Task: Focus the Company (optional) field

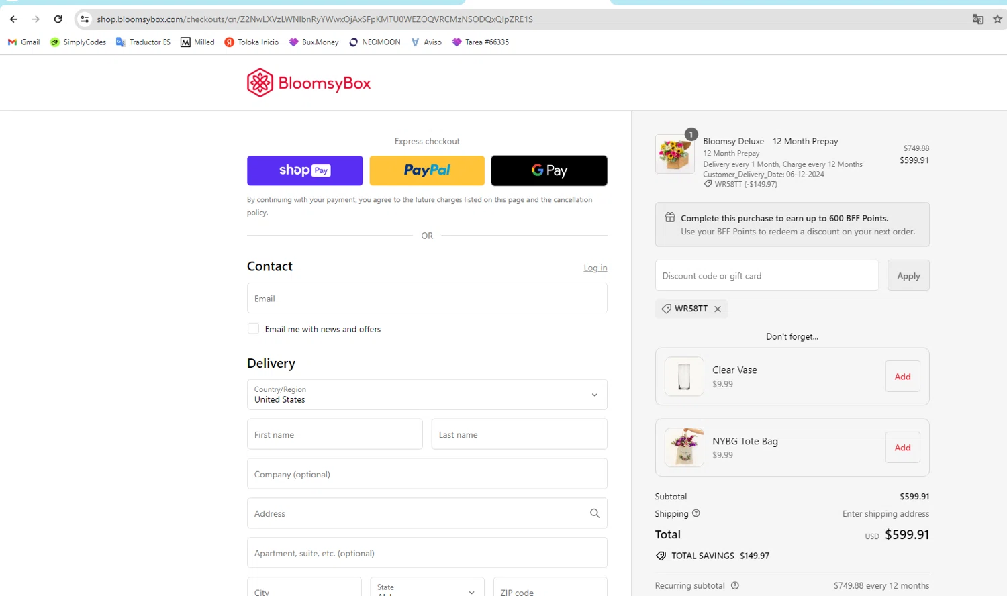Action: [x=427, y=474]
